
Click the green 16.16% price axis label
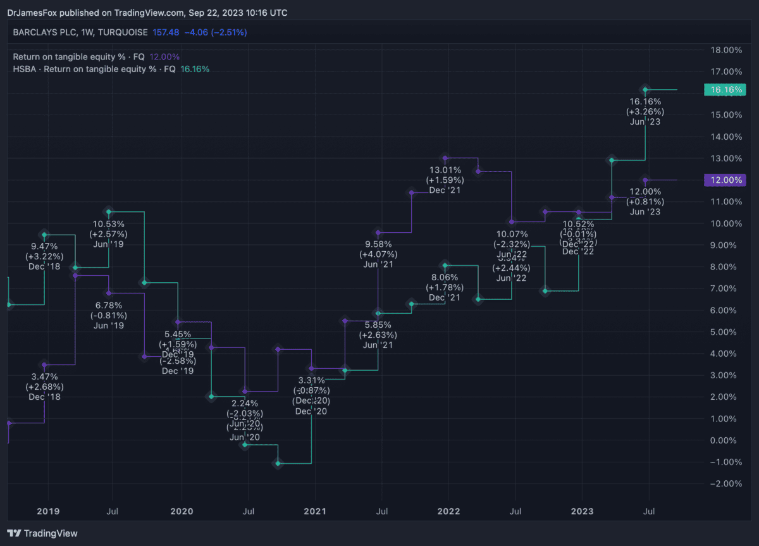click(x=725, y=90)
